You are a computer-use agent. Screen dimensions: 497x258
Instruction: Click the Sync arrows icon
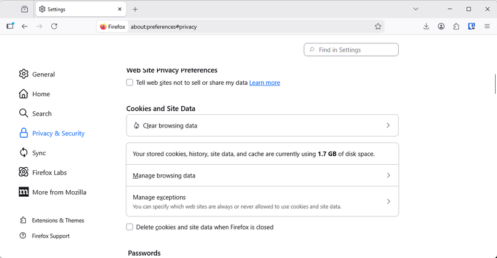(23, 153)
